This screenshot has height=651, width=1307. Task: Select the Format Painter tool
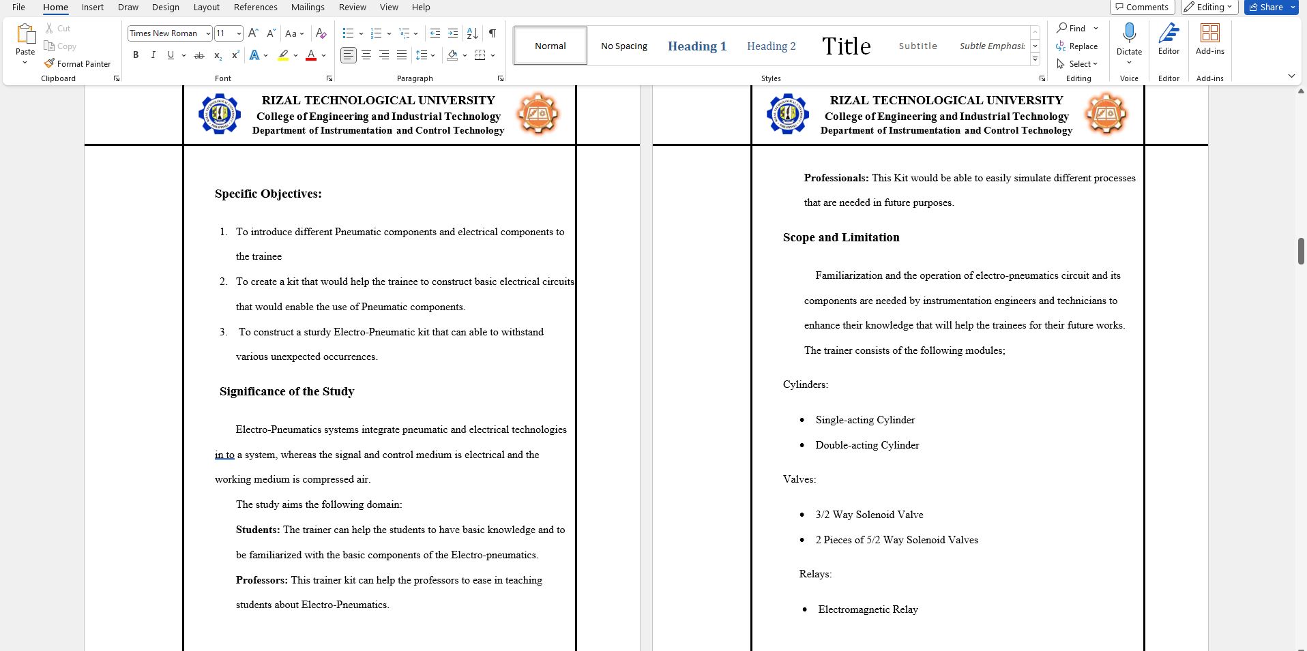(77, 63)
